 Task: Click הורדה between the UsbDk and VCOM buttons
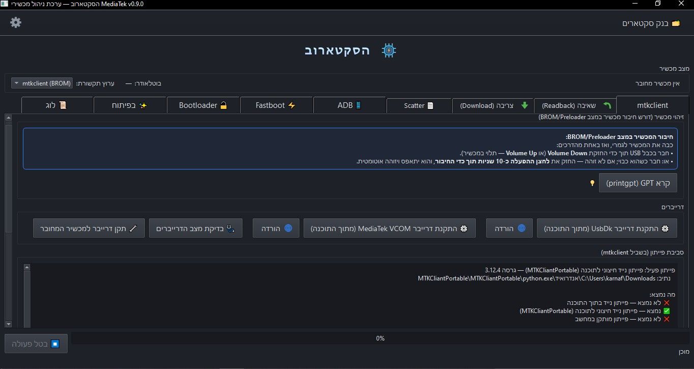pyautogui.click(x=509, y=229)
